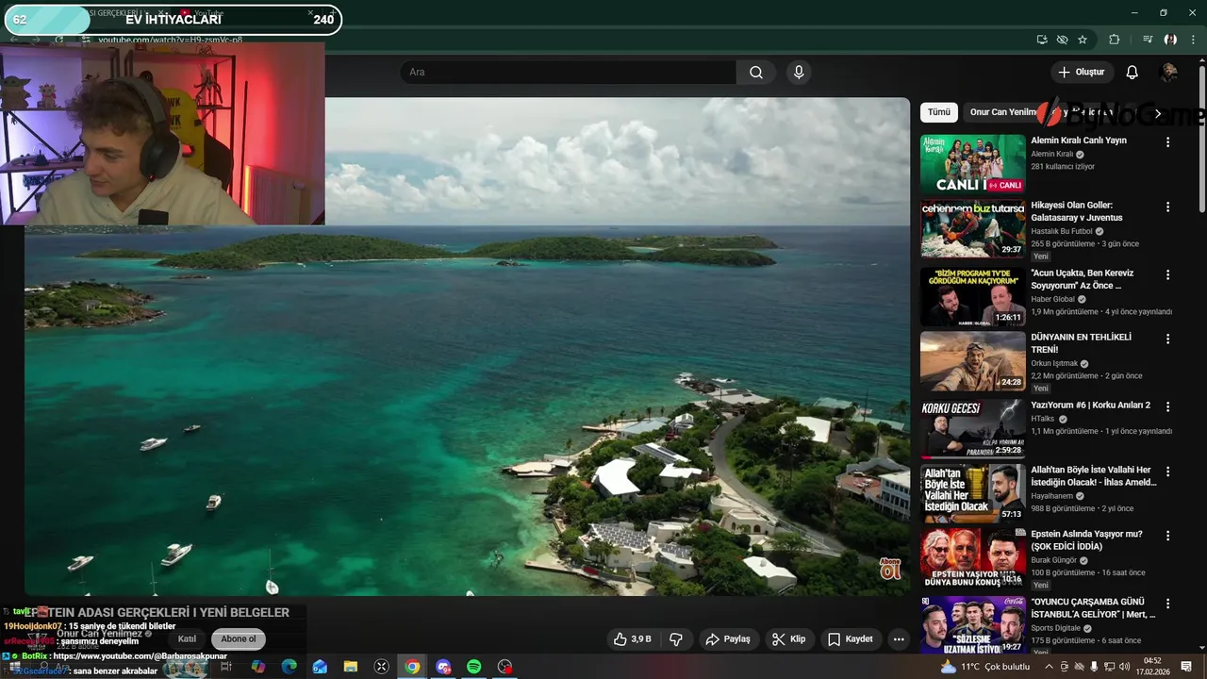The image size is (1207, 679).
Task: Open the clock showing 04:52
Action: 1152,667
